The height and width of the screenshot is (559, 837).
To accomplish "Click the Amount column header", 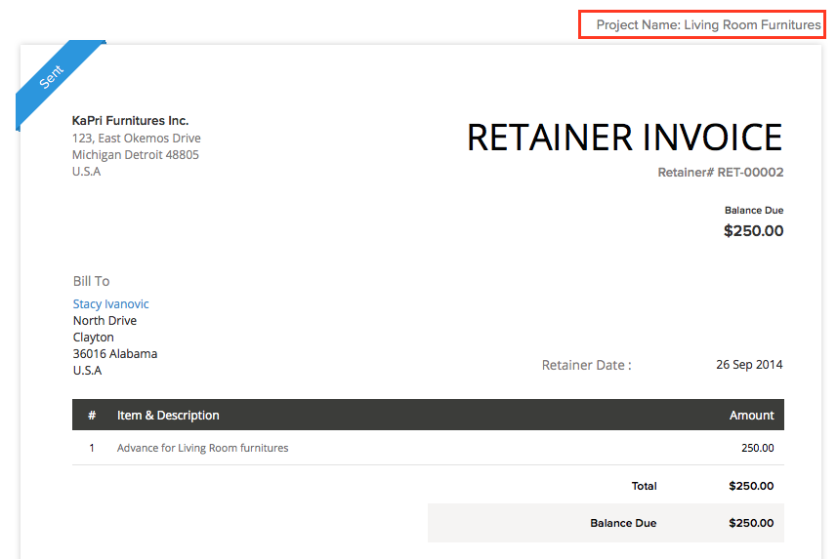I will click(x=752, y=415).
